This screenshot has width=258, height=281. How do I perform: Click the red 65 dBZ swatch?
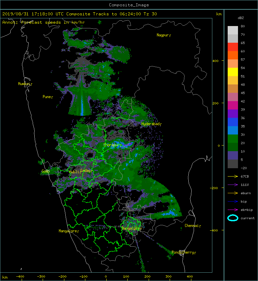click(x=233, y=47)
